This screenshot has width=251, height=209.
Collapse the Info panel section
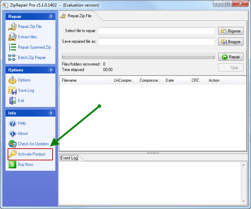pos(51,113)
